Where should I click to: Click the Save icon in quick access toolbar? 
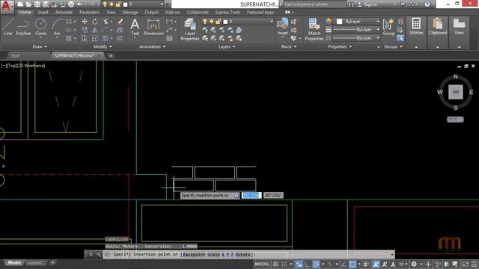click(37, 4)
